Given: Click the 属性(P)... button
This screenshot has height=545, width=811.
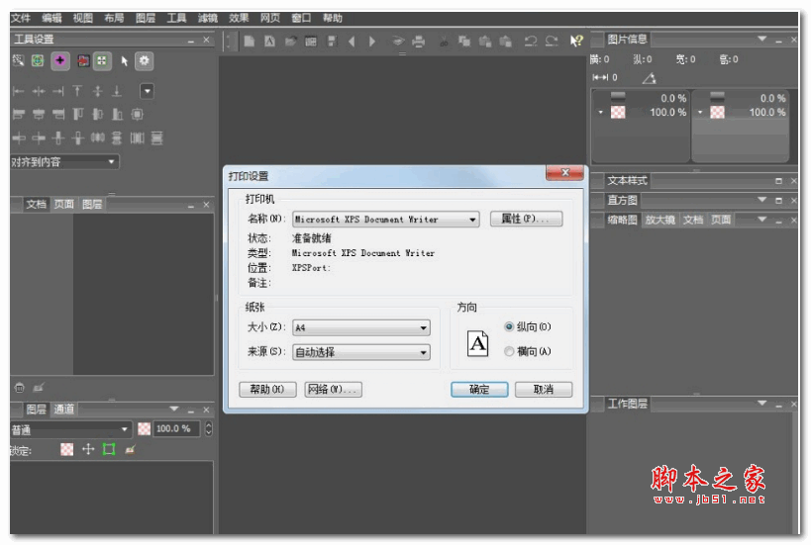Looking at the screenshot, I should coord(526,219).
